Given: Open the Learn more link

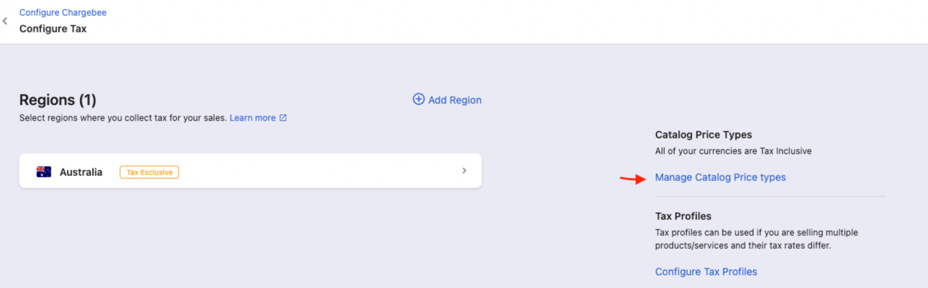Looking at the screenshot, I should coord(252,118).
